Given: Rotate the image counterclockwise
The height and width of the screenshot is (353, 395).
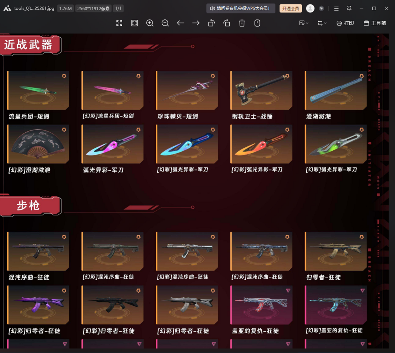Looking at the screenshot, I should (211, 23).
